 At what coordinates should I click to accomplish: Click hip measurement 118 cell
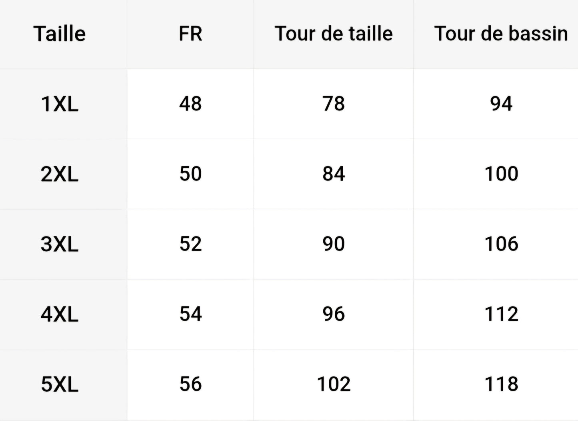pyautogui.click(x=501, y=384)
